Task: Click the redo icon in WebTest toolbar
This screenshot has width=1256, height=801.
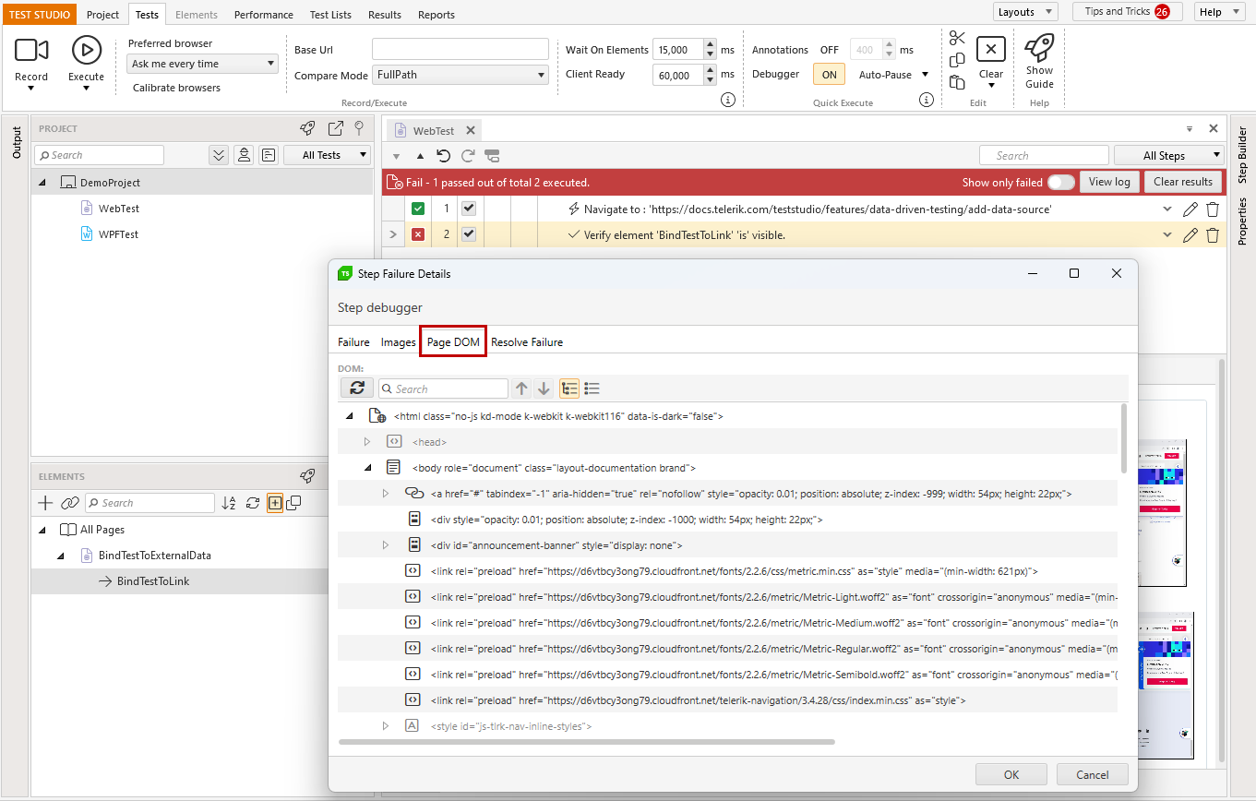Action: click(468, 156)
